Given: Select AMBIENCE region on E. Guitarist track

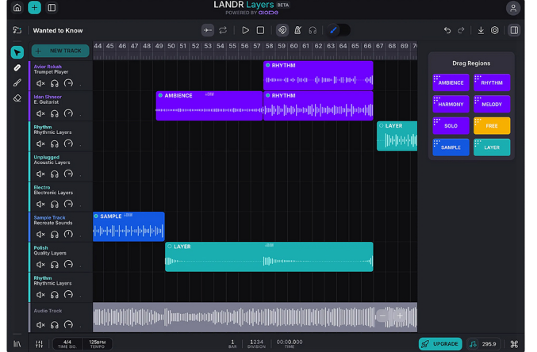Looking at the screenshot, I should point(209,105).
